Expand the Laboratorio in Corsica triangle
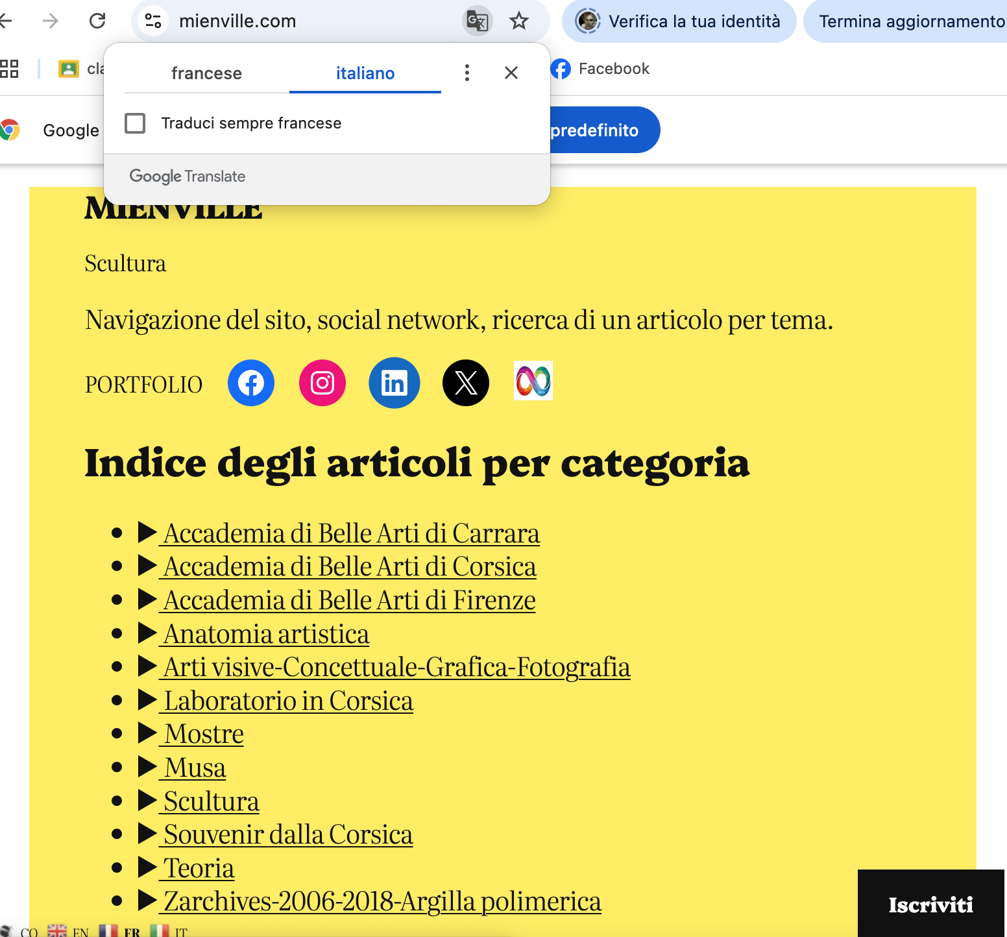The image size is (1007, 937). (147, 700)
